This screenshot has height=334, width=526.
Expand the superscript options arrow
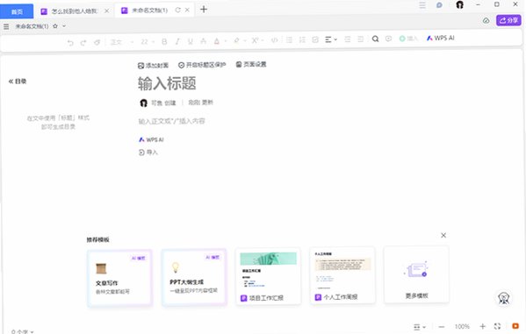[x=263, y=40]
